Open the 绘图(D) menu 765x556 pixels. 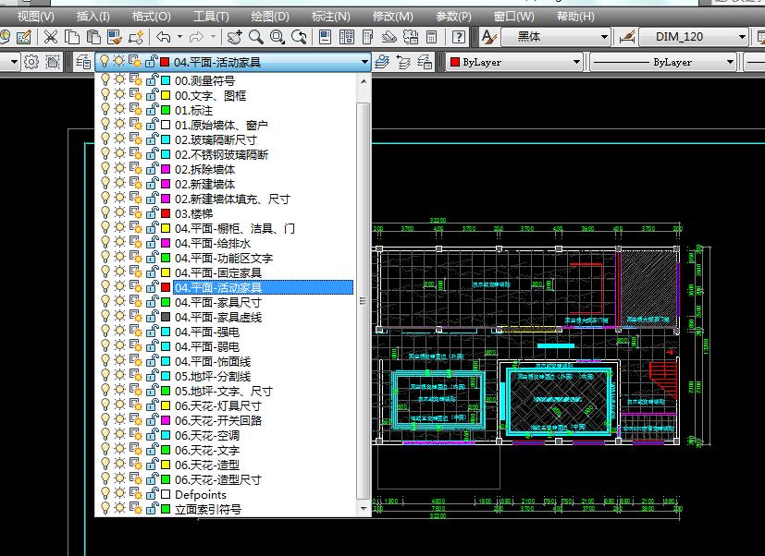[x=269, y=16]
